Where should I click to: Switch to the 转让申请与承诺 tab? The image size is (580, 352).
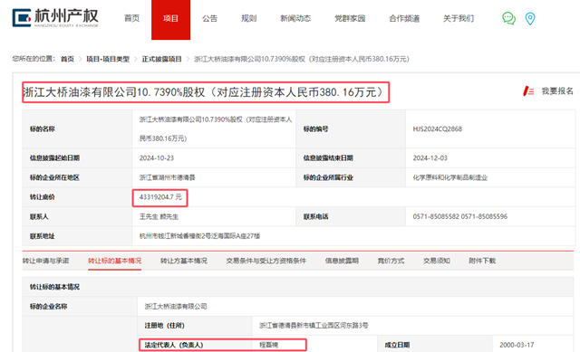[45, 261]
